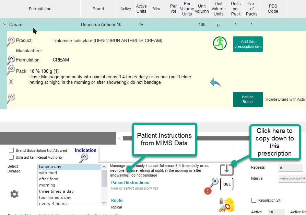This screenshot has height=215, width=306.
Task: Select 'four times a day' dosage
Action: [69, 197]
